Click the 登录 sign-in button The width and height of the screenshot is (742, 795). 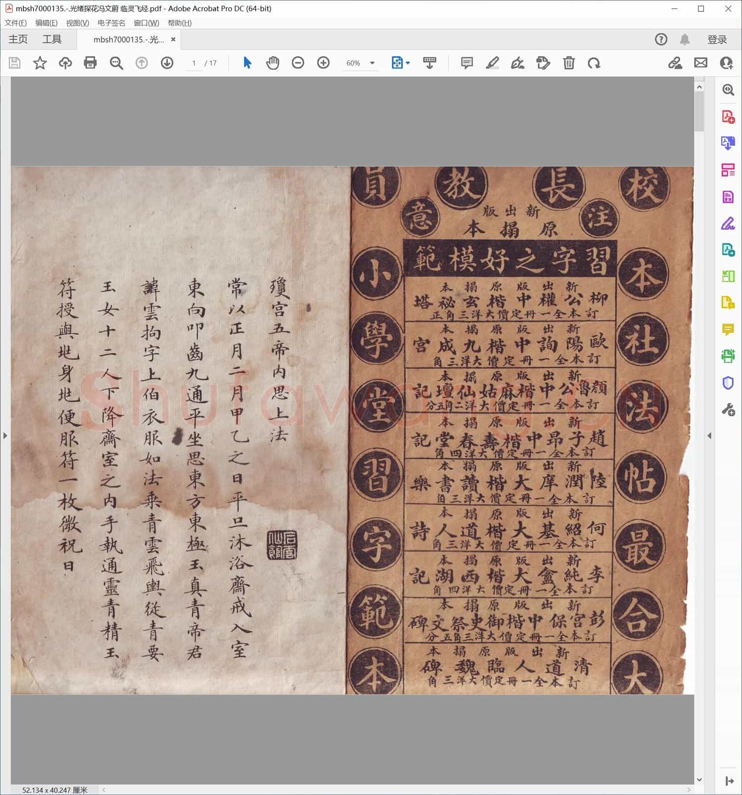tap(717, 40)
